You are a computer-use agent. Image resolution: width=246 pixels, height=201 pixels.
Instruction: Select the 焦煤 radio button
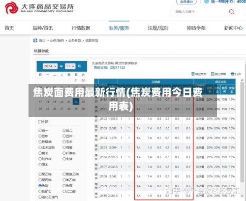(x=64, y=186)
